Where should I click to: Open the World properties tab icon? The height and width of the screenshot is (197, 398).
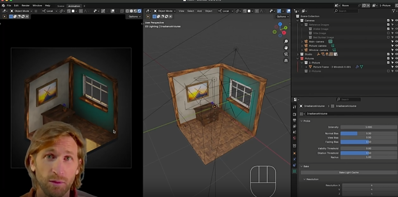coord(295,138)
